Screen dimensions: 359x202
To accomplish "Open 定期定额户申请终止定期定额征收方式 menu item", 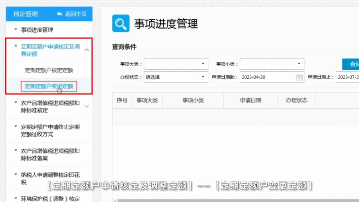I will coord(50,131).
